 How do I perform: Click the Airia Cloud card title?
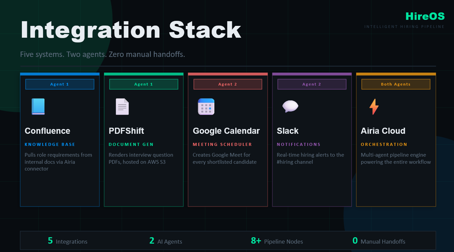point(383,131)
